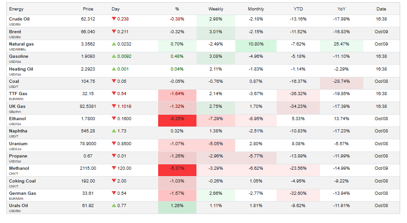Open the Uranium commodity link
Image resolution: width=407 pixels, height=223 pixels.
pos(18,143)
